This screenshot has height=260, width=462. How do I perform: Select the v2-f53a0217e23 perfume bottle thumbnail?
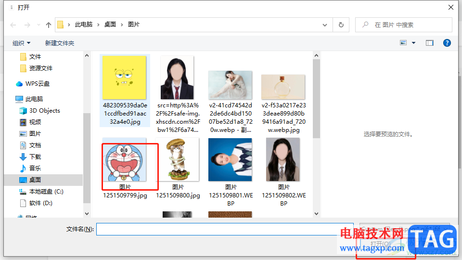(x=283, y=87)
